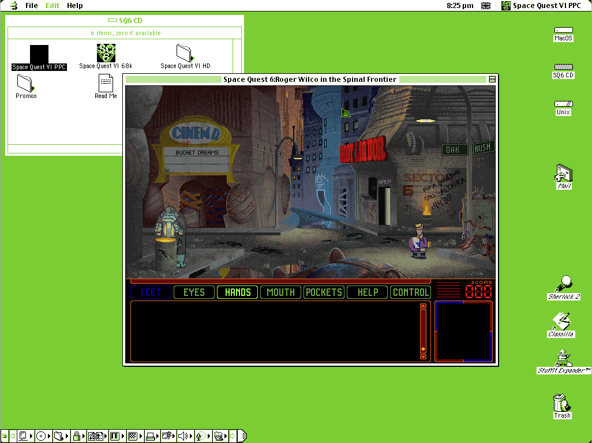Open the Space Quest VI PPC application menu

pos(541,5)
